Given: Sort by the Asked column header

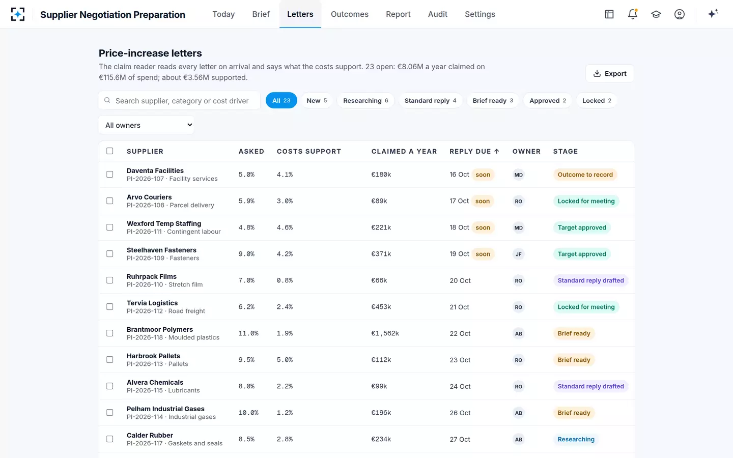Looking at the screenshot, I should pyautogui.click(x=251, y=151).
